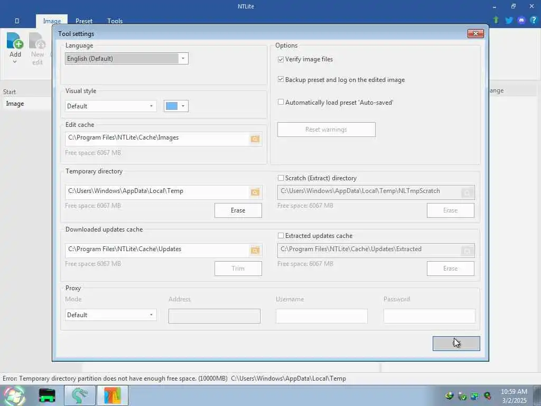Browse folder icon for Extracted updates cache
This screenshot has width=541, height=406.
coord(467,251)
